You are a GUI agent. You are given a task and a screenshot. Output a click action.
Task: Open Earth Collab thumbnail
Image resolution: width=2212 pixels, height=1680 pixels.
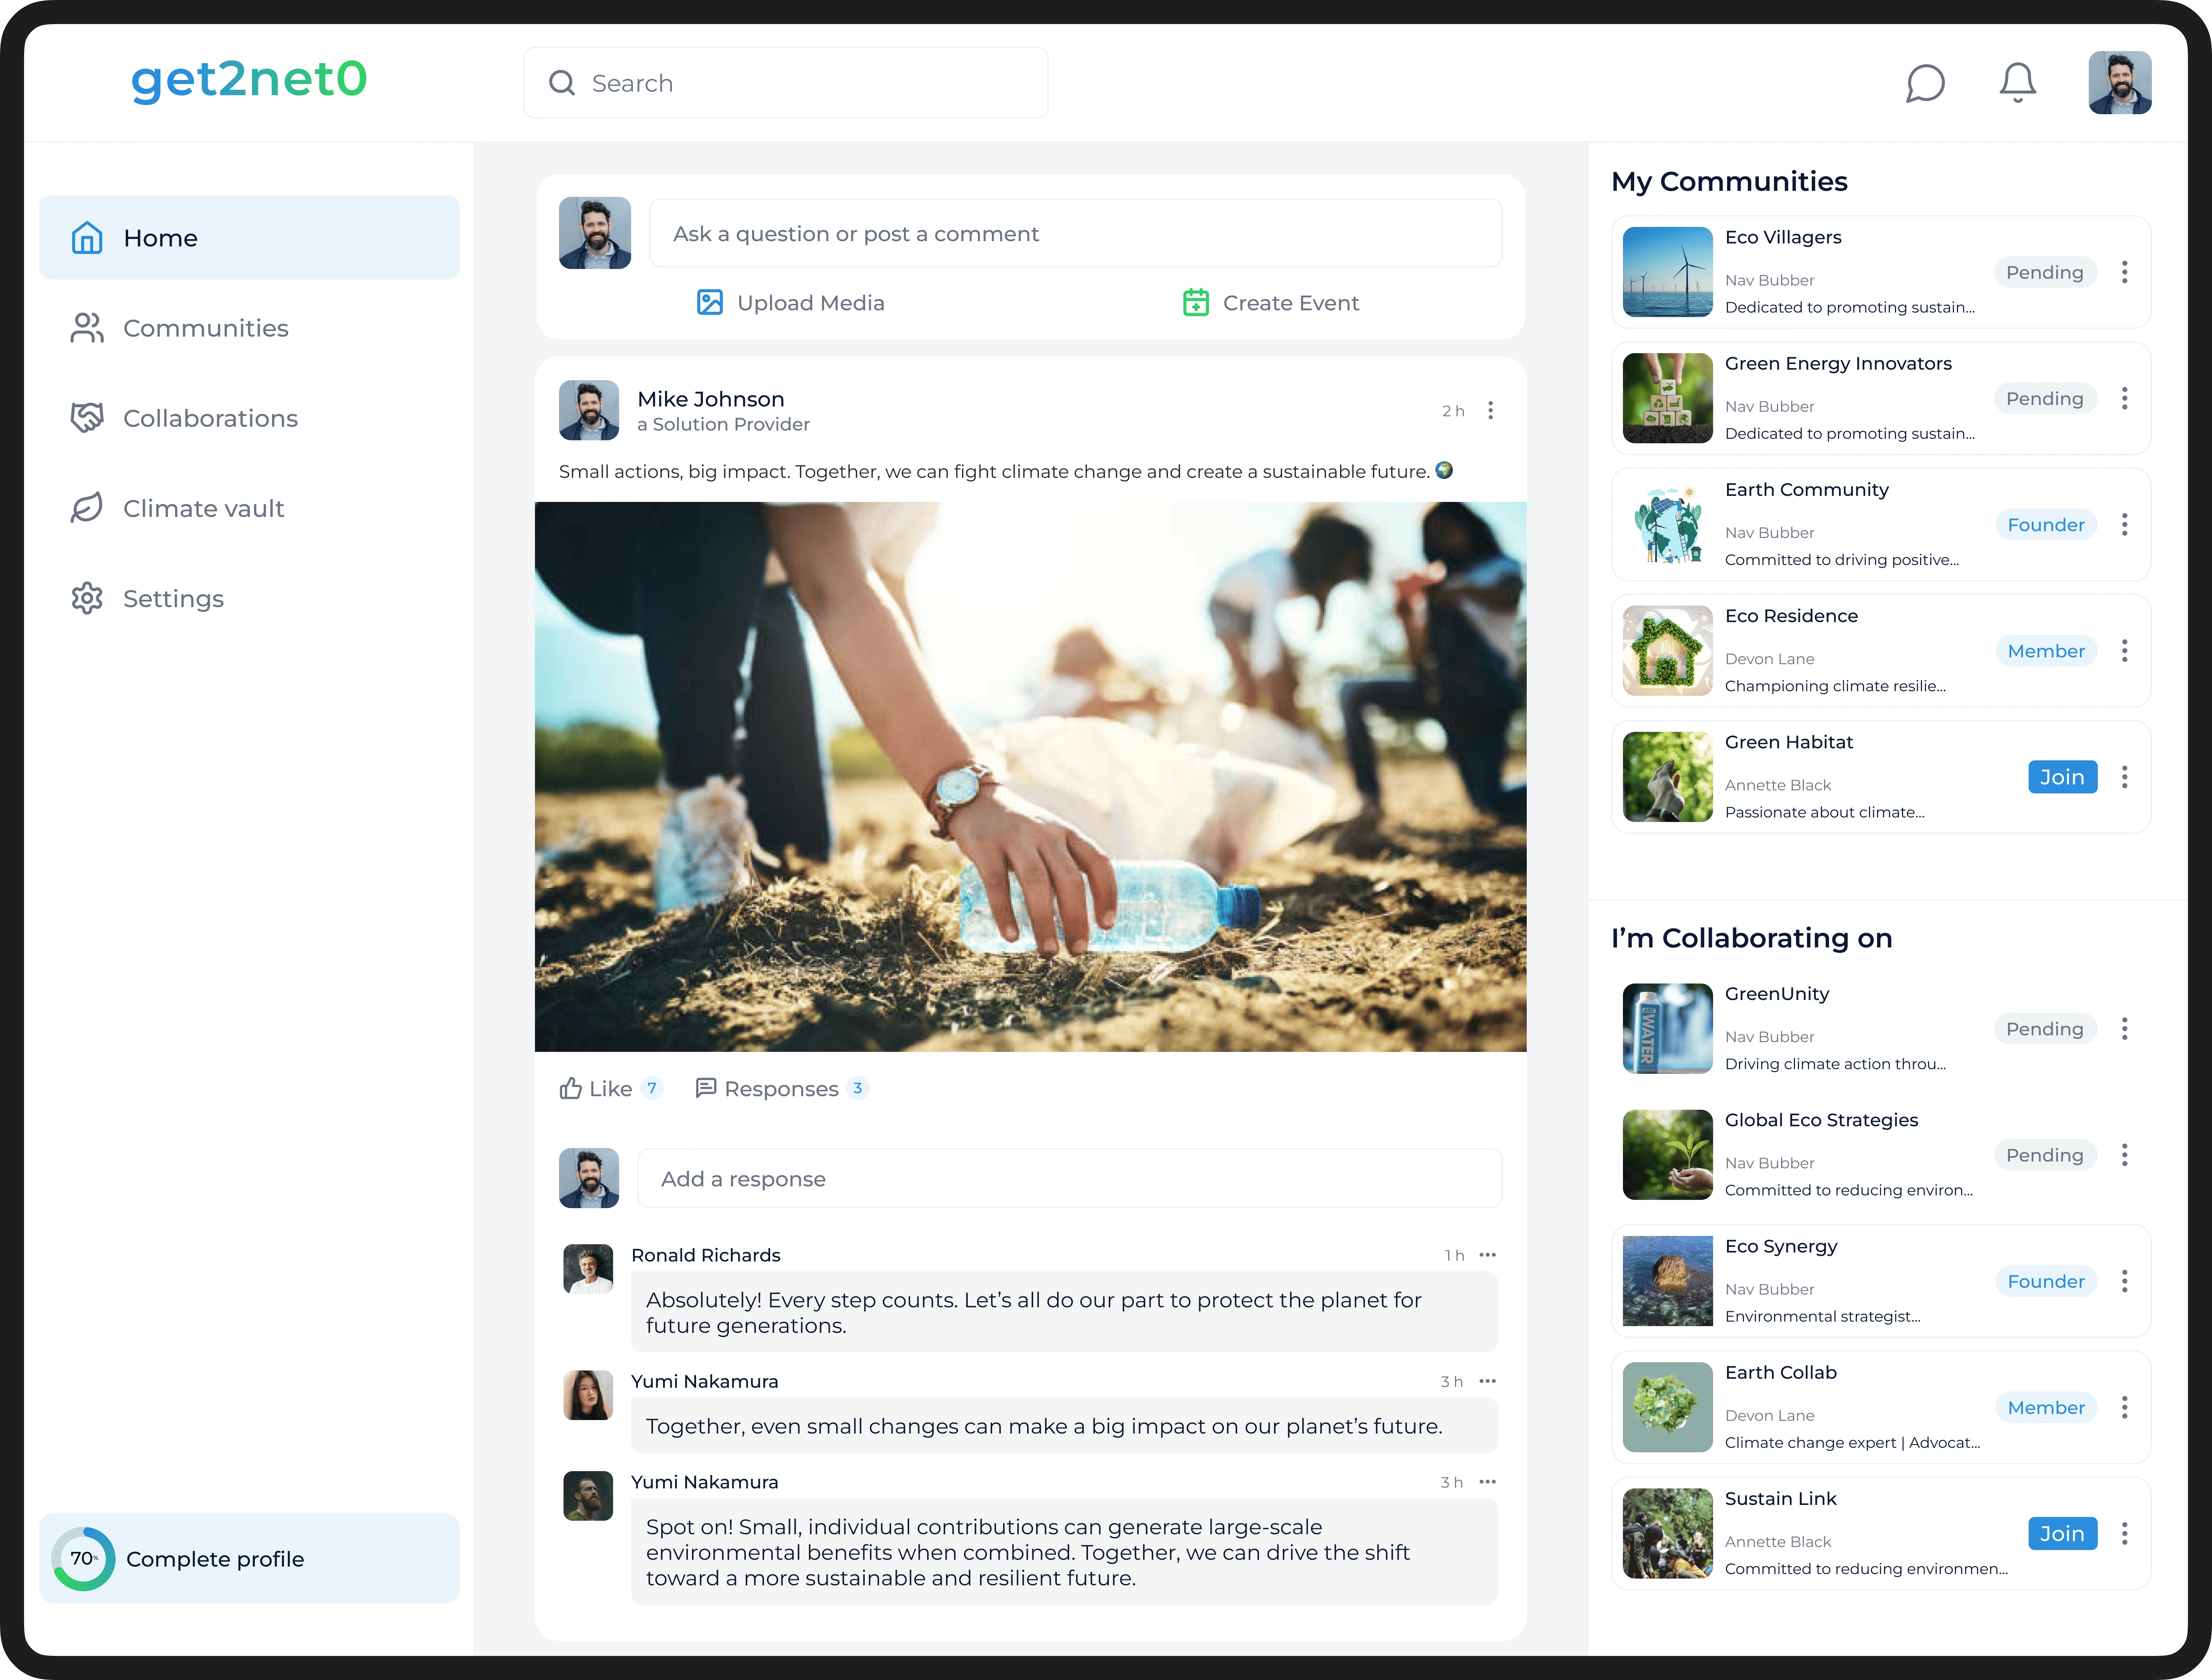pos(1668,1407)
